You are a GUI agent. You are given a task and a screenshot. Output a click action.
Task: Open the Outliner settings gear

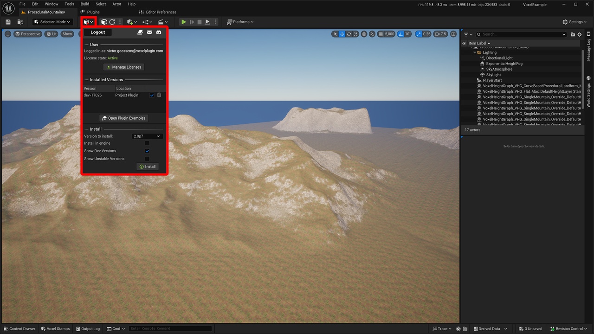[x=580, y=34]
